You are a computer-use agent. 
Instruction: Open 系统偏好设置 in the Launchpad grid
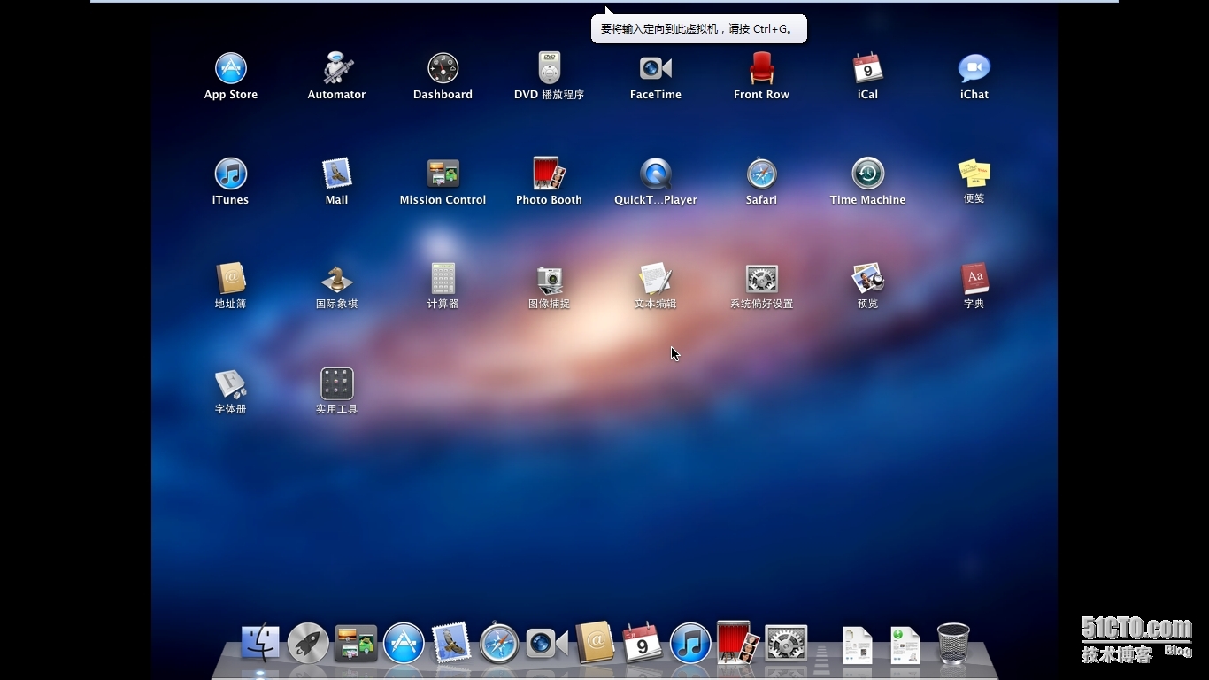[x=762, y=279]
